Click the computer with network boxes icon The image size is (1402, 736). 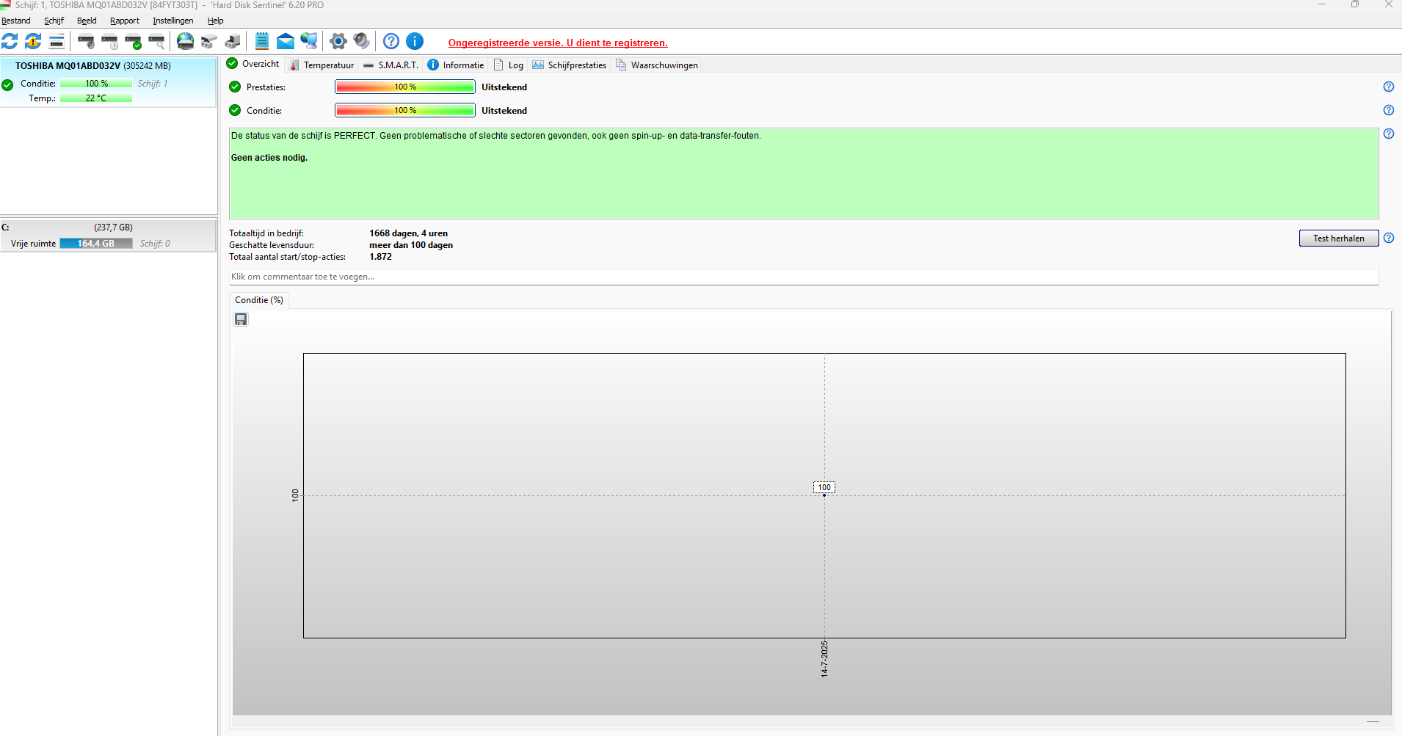[x=233, y=41]
